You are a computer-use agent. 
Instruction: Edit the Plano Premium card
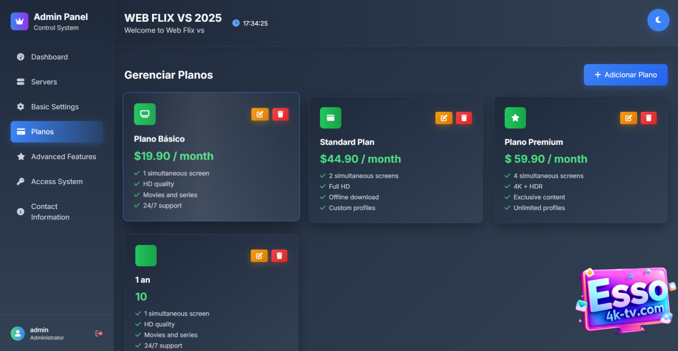(628, 118)
